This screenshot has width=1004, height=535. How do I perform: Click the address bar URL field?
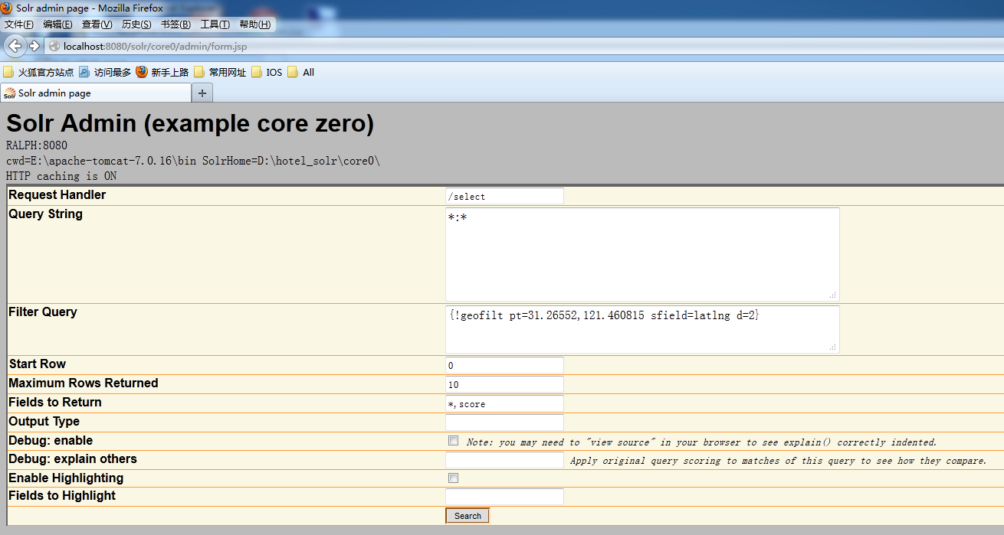(523, 46)
